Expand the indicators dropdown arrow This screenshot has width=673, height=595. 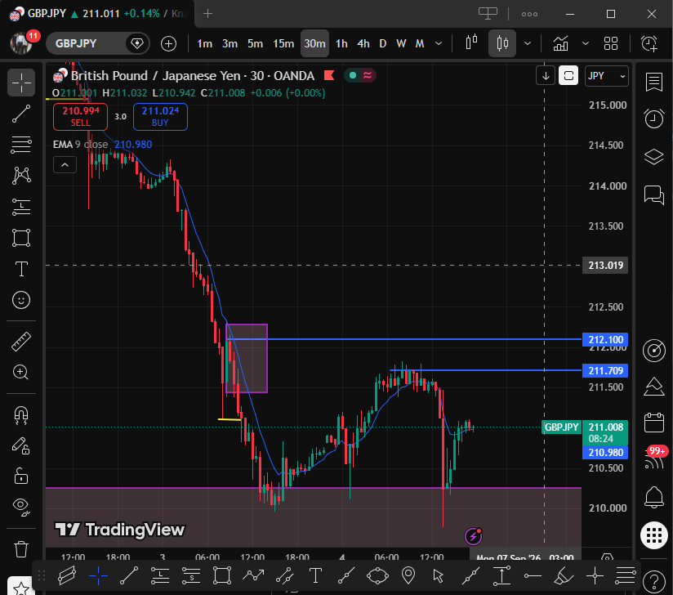click(x=585, y=43)
